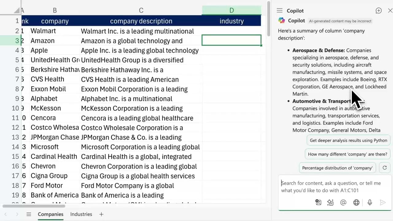Screen dimensions: 393x221
Task: Switch to the Companies sheet tab
Action: [50, 214]
